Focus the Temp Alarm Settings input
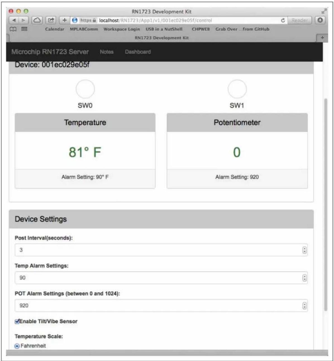The width and height of the screenshot is (334, 361). (161, 278)
